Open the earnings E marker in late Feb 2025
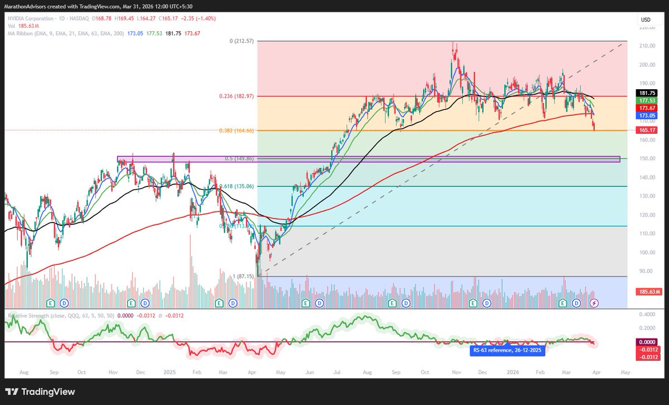 click(x=219, y=303)
